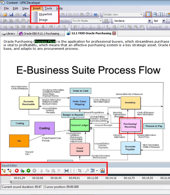
Task: Select the vertical split layout icon
Action: click(161, 14)
